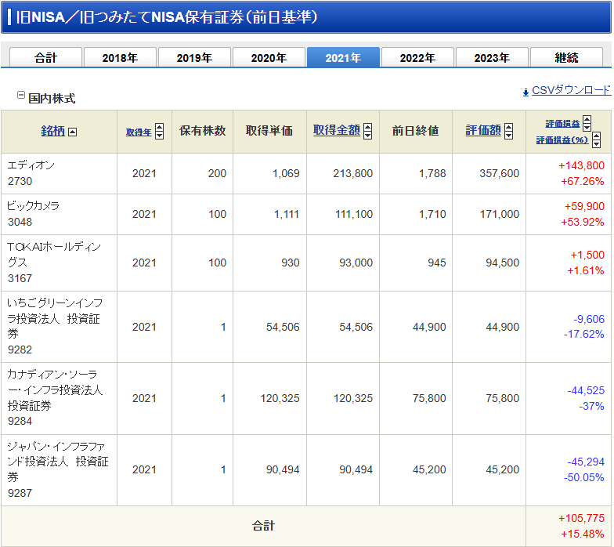The image size is (614, 547).
Task: Click the sort arrow icon beside 銘柄
Action: pos(72,132)
